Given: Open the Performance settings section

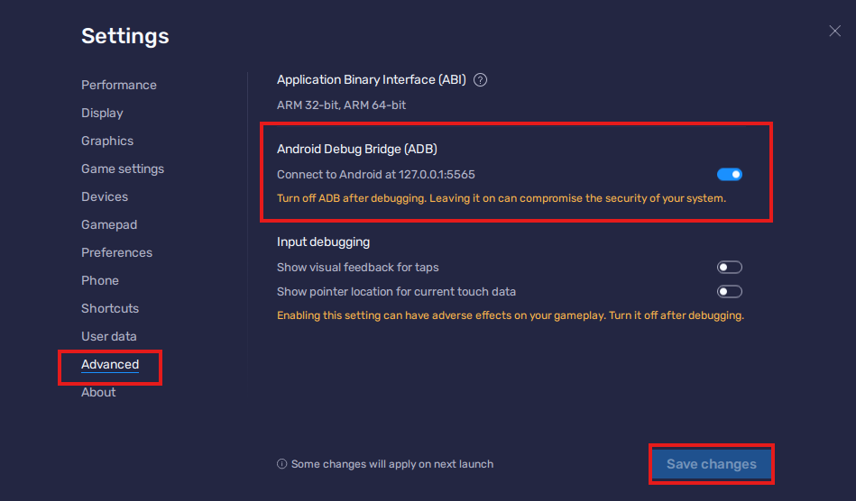Looking at the screenshot, I should [119, 85].
